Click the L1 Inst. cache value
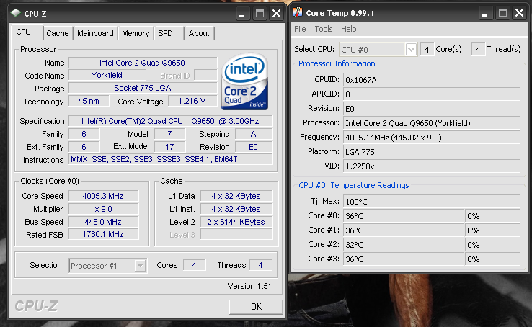Screen dimensions: 532x327 click(x=236, y=209)
